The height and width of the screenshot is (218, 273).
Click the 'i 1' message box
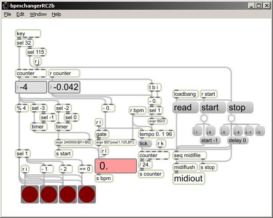click(197, 131)
